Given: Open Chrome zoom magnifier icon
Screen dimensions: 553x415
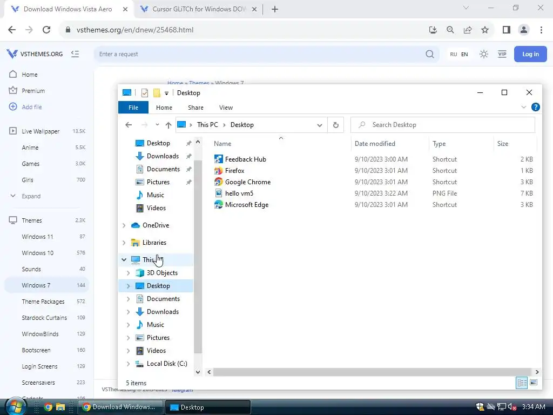Looking at the screenshot, I should click(450, 30).
